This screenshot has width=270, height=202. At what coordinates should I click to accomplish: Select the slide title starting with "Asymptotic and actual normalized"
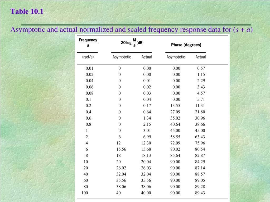(x=132, y=29)
